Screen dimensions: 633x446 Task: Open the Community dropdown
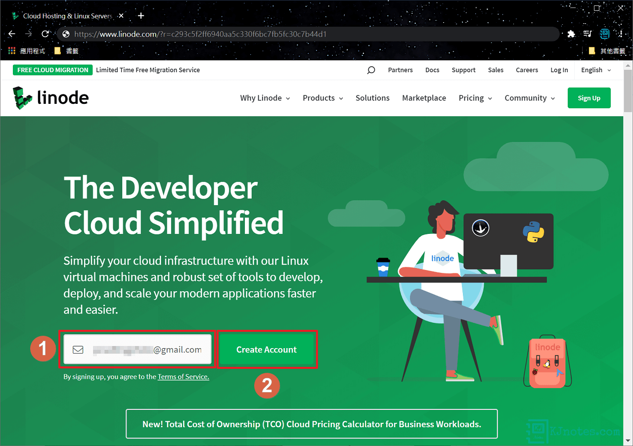pos(526,98)
